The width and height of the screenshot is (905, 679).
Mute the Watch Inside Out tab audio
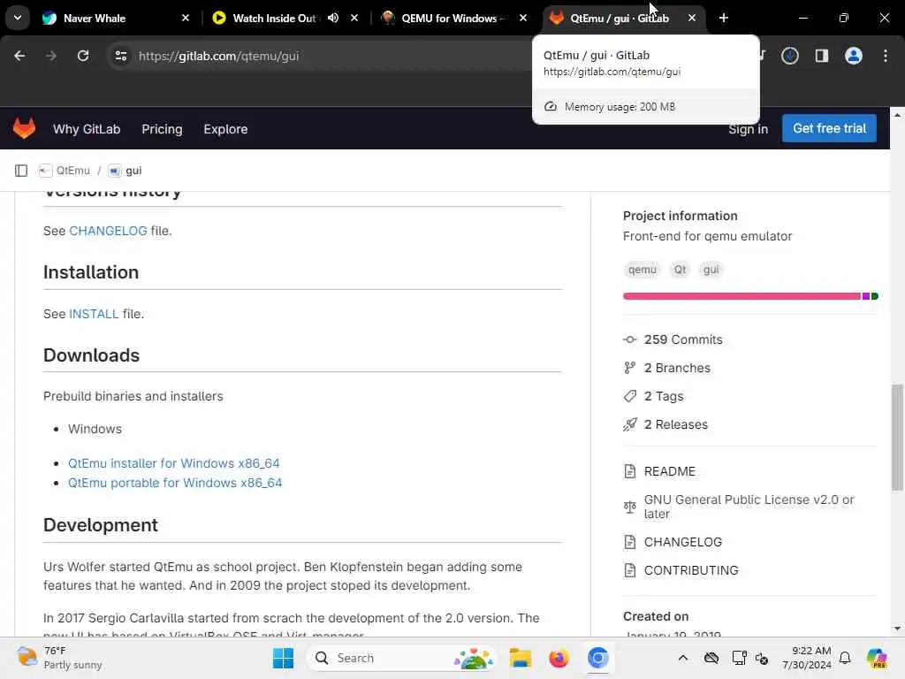(x=333, y=18)
